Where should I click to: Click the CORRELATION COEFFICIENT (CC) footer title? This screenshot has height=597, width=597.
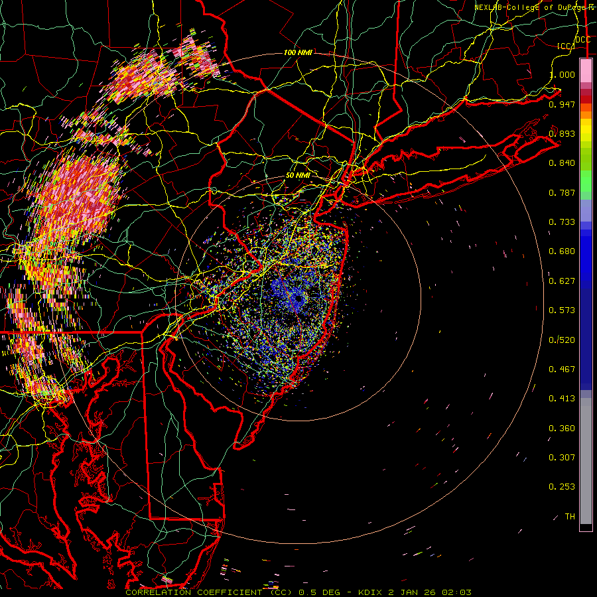[x=209, y=592]
